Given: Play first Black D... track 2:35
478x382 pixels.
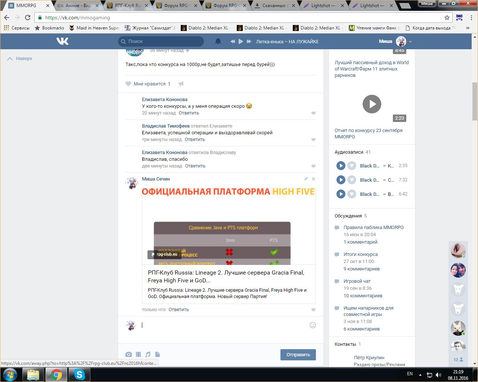Looking at the screenshot, I should pyautogui.click(x=341, y=166).
